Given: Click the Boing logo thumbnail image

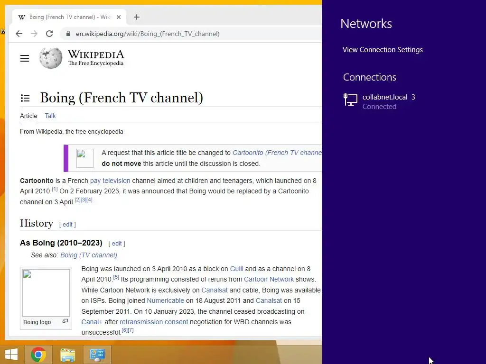Looking at the screenshot, I should [46, 292].
